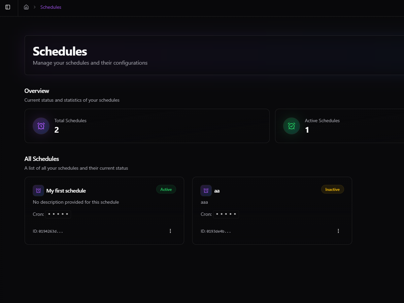Image resolution: width=404 pixels, height=303 pixels.
Task: Open the aa schedule title
Action: tap(217, 191)
